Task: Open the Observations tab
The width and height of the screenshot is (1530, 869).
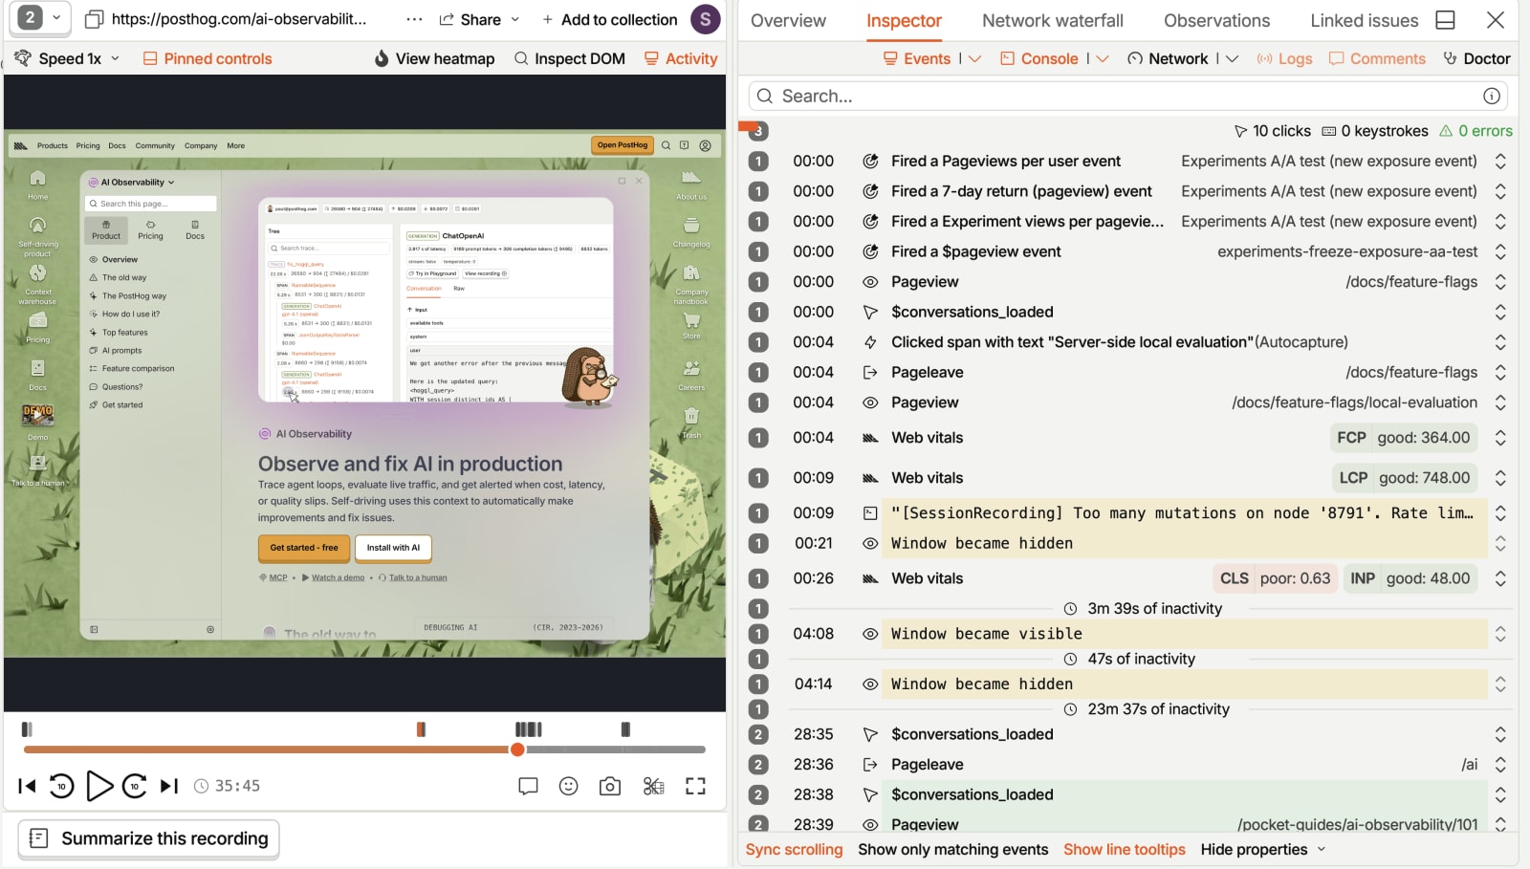Action: coord(1216,20)
